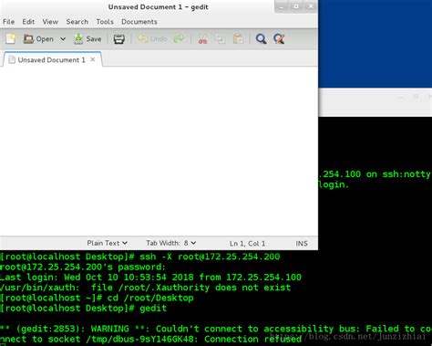Close the Unsaved Document 1 tab
This screenshot has width=432, height=346.
tap(93, 59)
